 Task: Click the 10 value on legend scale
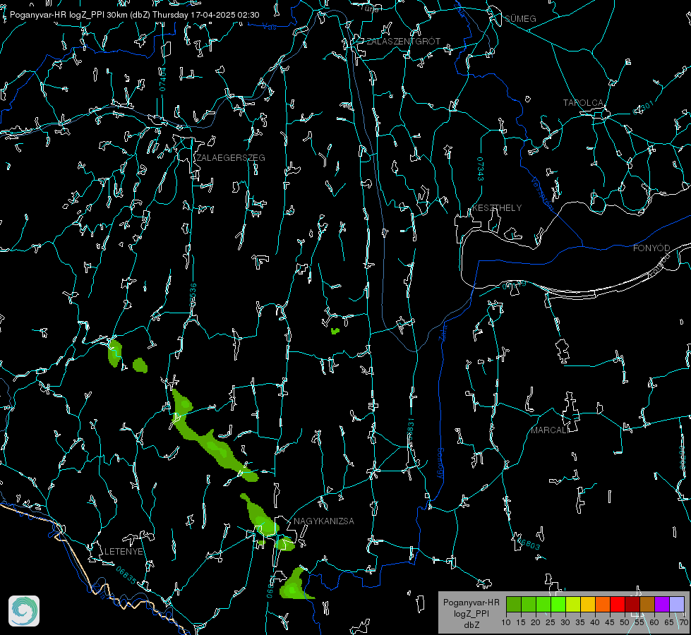tap(506, 622)
